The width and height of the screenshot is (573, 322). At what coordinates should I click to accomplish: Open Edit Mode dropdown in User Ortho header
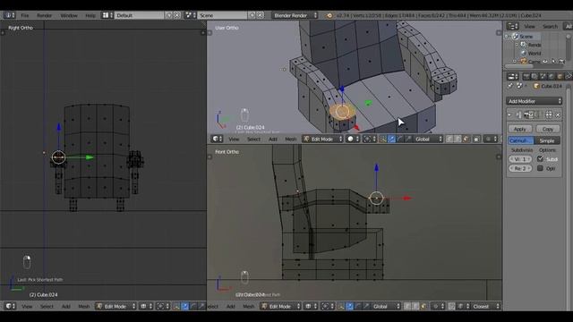pos(322,140)
